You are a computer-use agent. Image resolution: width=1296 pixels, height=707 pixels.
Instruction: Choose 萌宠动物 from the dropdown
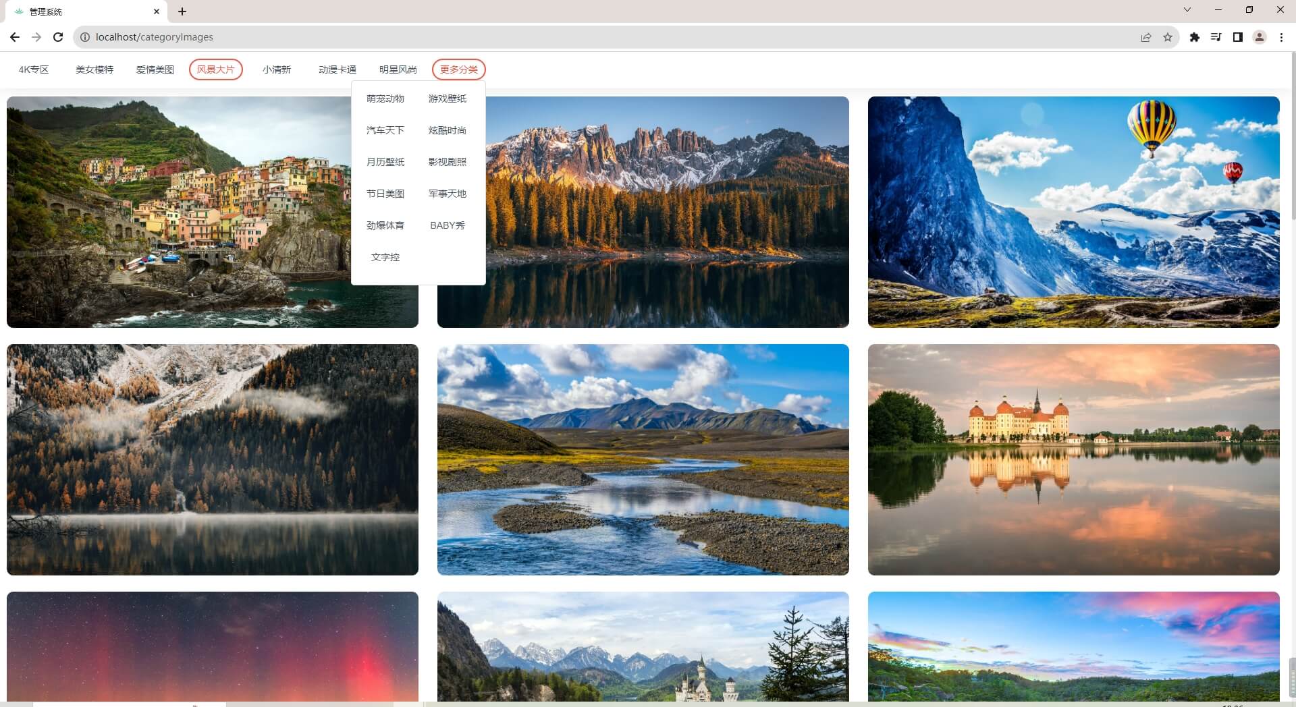(385, 98)
